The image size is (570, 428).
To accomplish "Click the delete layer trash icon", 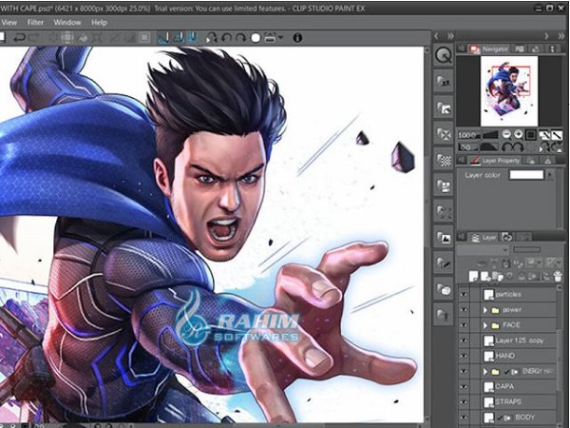I will 560,275.
